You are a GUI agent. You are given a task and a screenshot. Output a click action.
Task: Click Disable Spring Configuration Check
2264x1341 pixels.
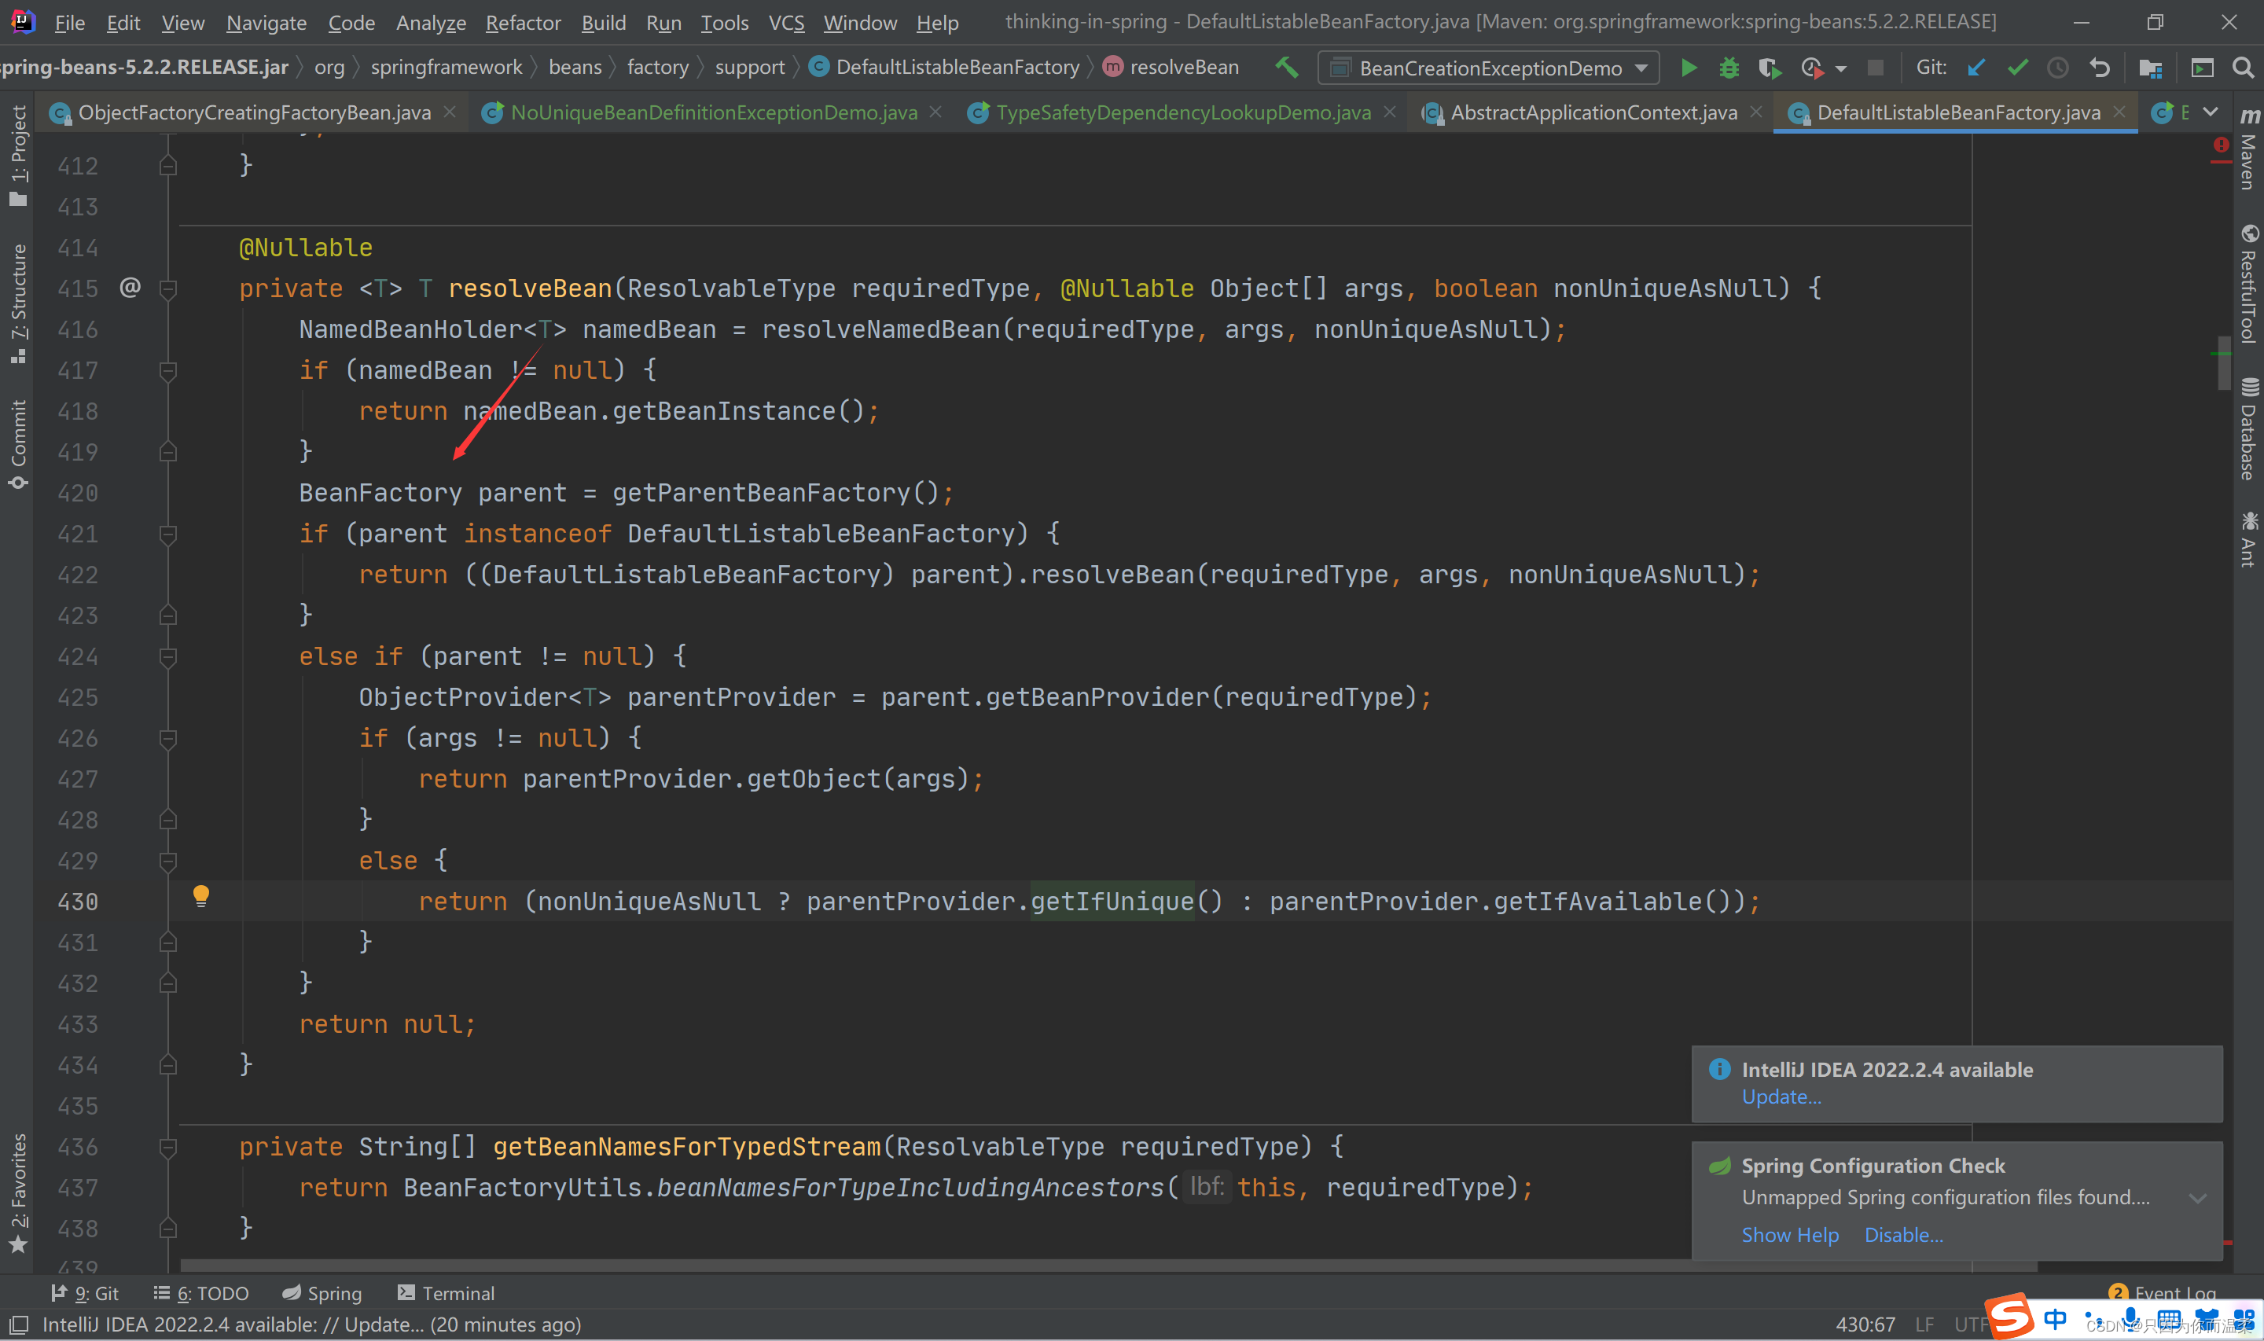(x=1902, y=1234)
